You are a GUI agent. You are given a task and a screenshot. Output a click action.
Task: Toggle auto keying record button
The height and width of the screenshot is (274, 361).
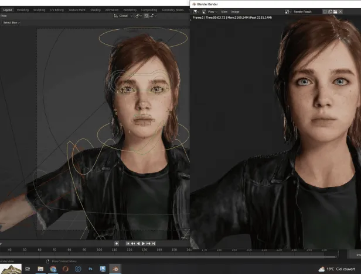pos(117,243)
